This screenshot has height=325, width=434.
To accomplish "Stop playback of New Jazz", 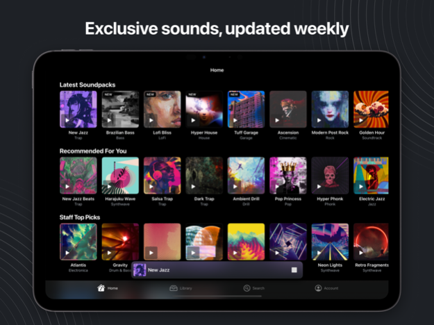I will point(294,270).
